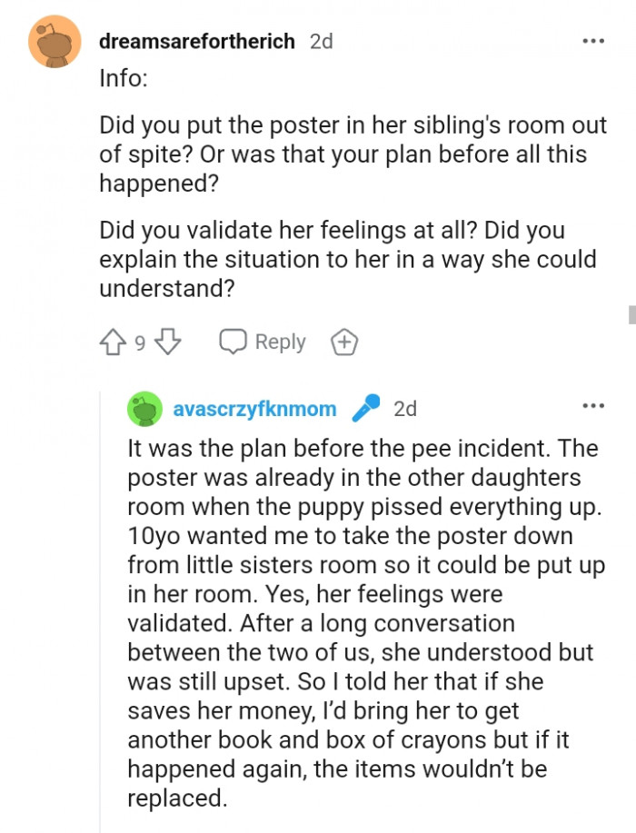Toggle your upvote on dreamsarefortherich's comment

click(x=111, y=342)
